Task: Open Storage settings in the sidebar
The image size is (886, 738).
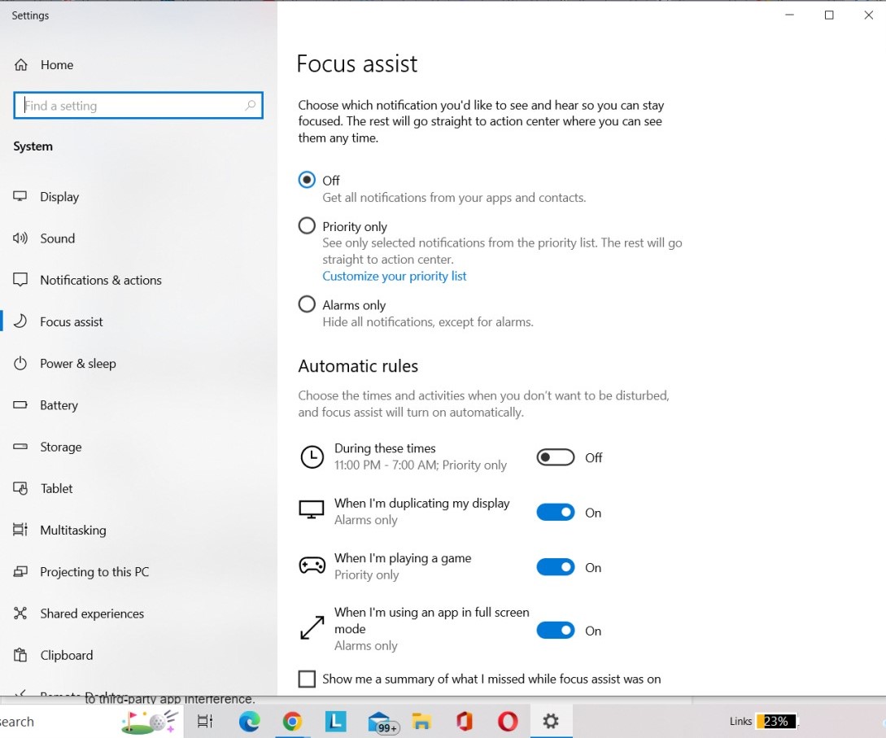Action: point(61,447)
